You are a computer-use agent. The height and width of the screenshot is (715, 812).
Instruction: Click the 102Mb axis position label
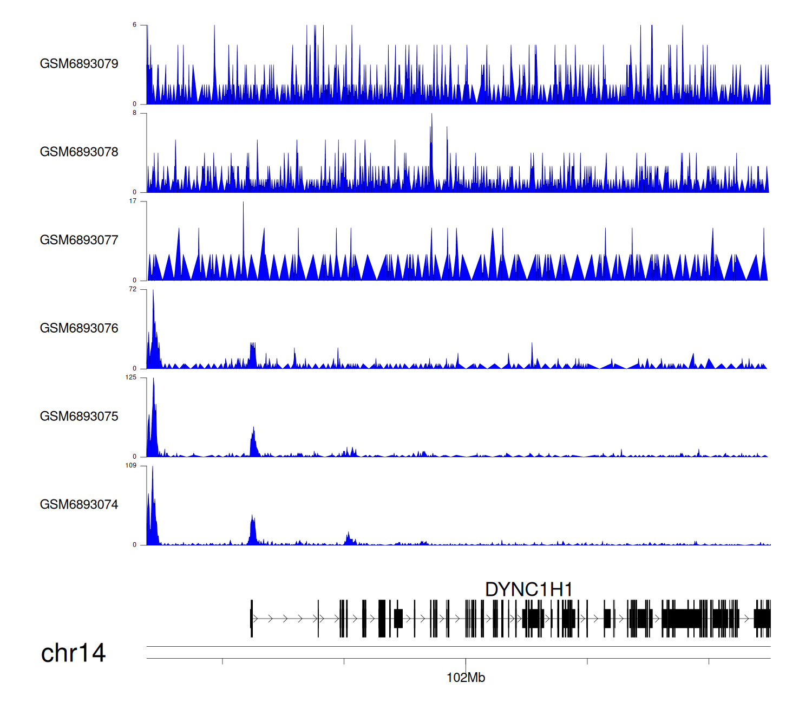click(x=466, y=678)
